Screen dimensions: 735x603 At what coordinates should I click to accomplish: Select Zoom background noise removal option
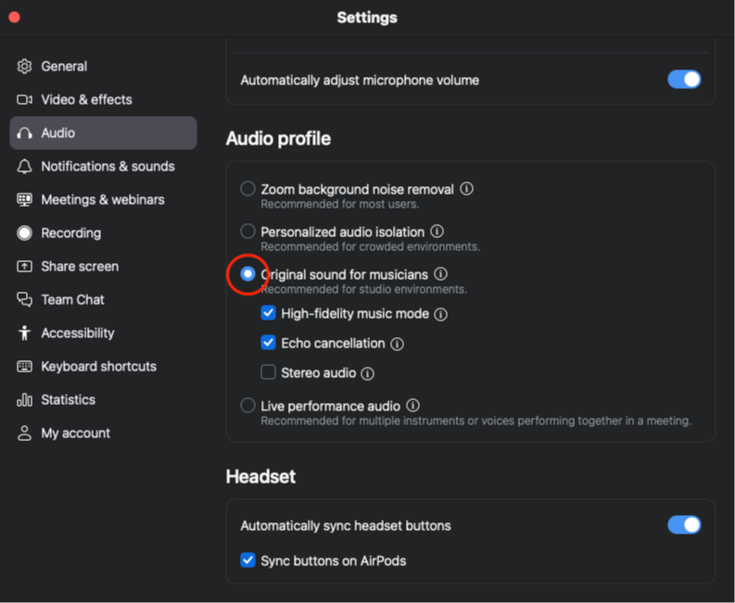(247, 189)
